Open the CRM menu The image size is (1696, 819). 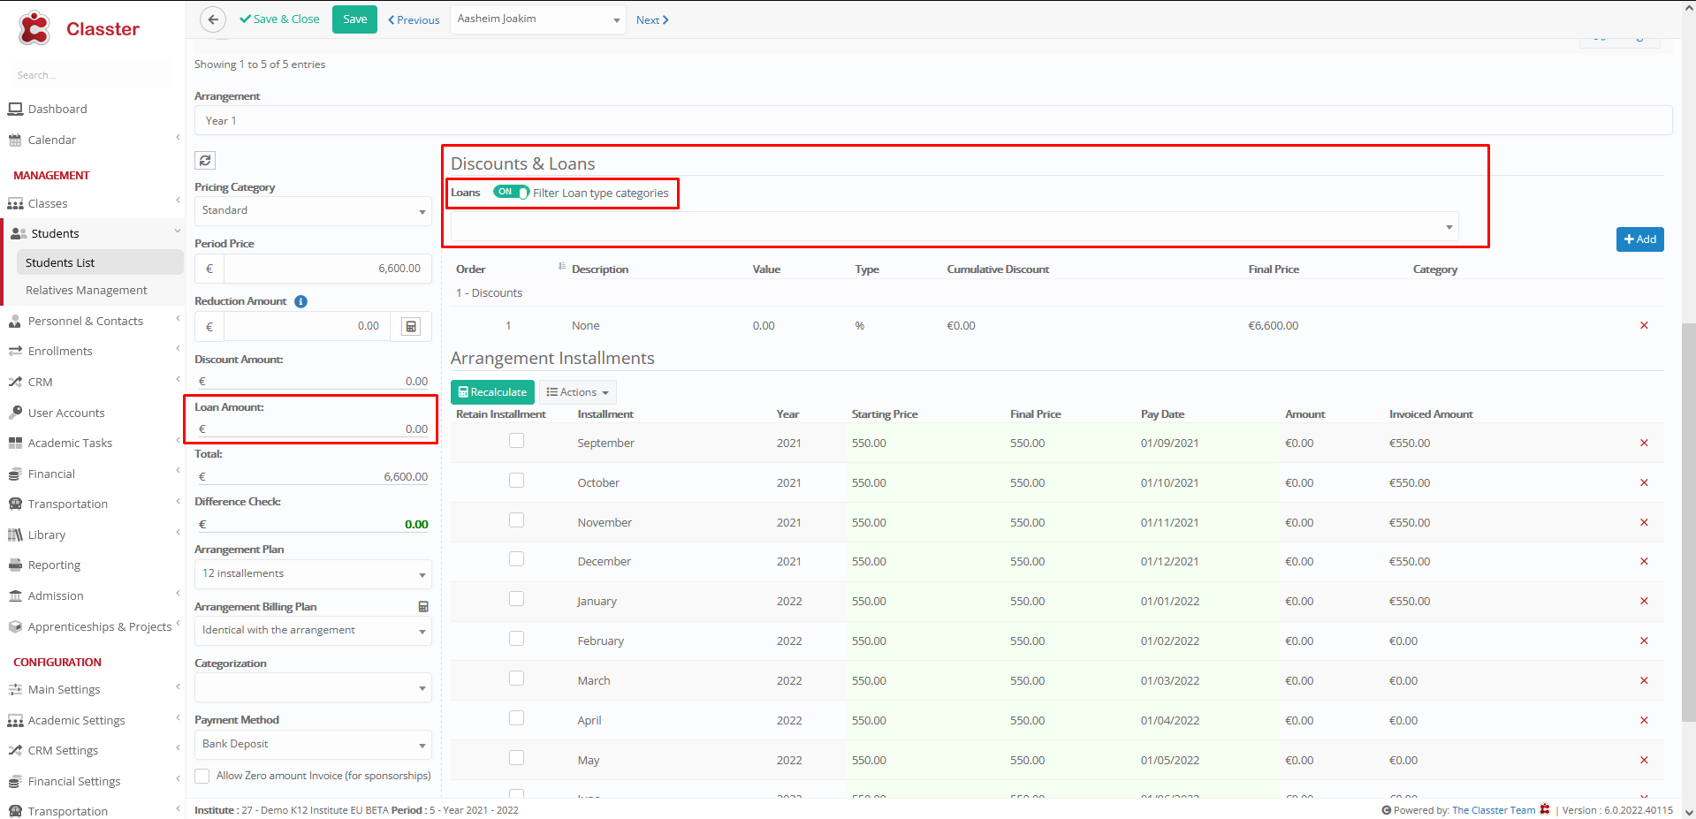pyautogui.click(x=92, y=382)
